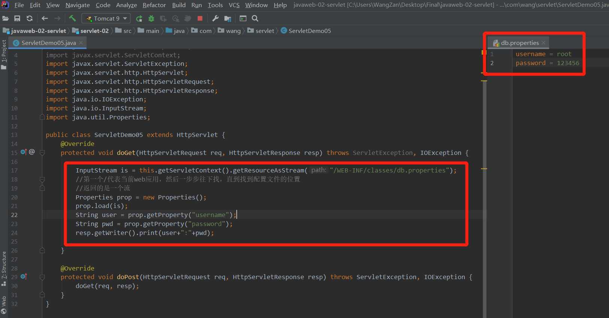Select the main breadcrumb folder
Screen dimensions: 609x318
pyautogui.click(x=149, y=31)
